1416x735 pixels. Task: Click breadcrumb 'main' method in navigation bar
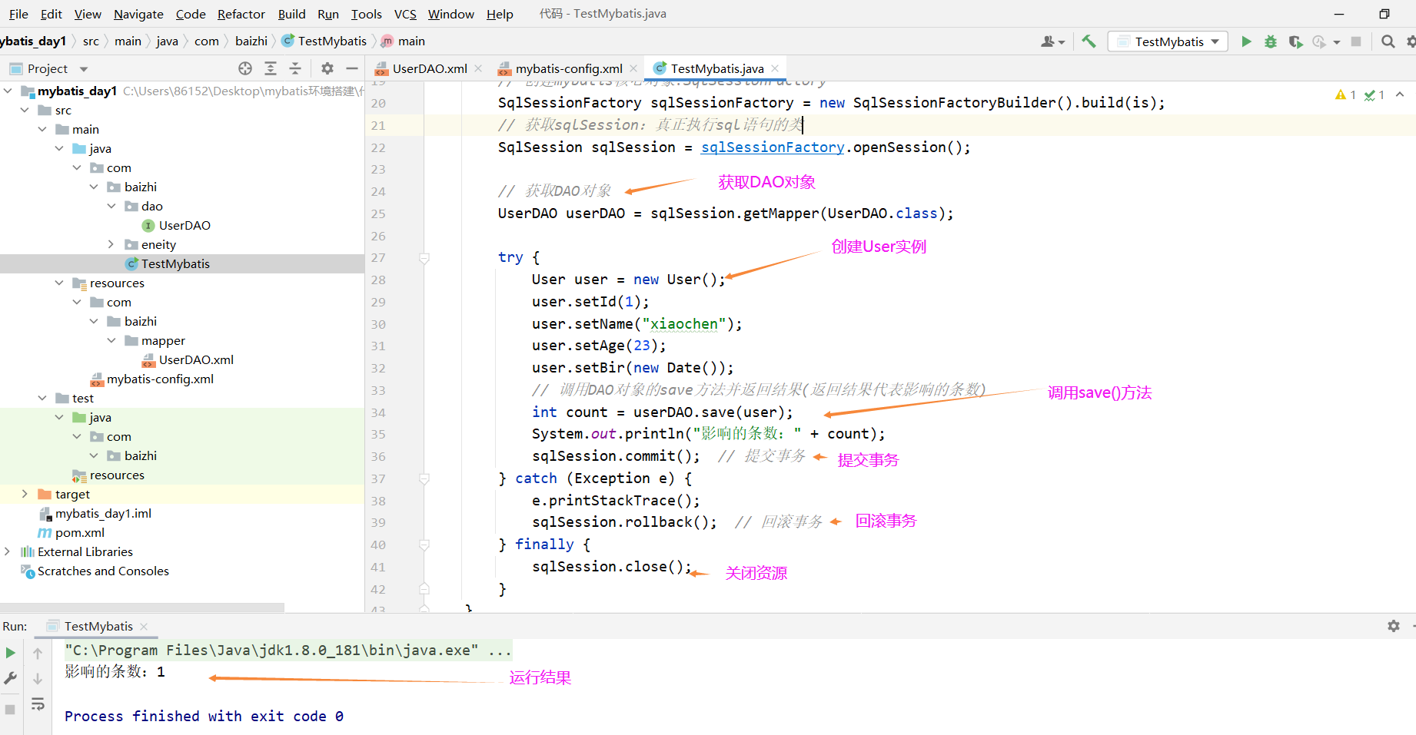pos(411,41)
